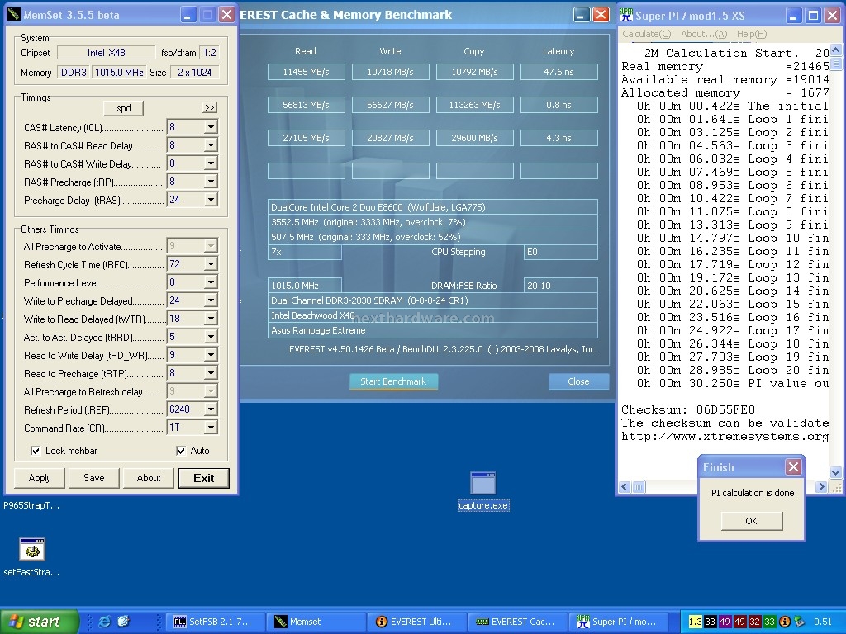Toggle the Auto checkbox in MemSet
This screenshot has height=634, width=846.
click(x=181, y=451)
